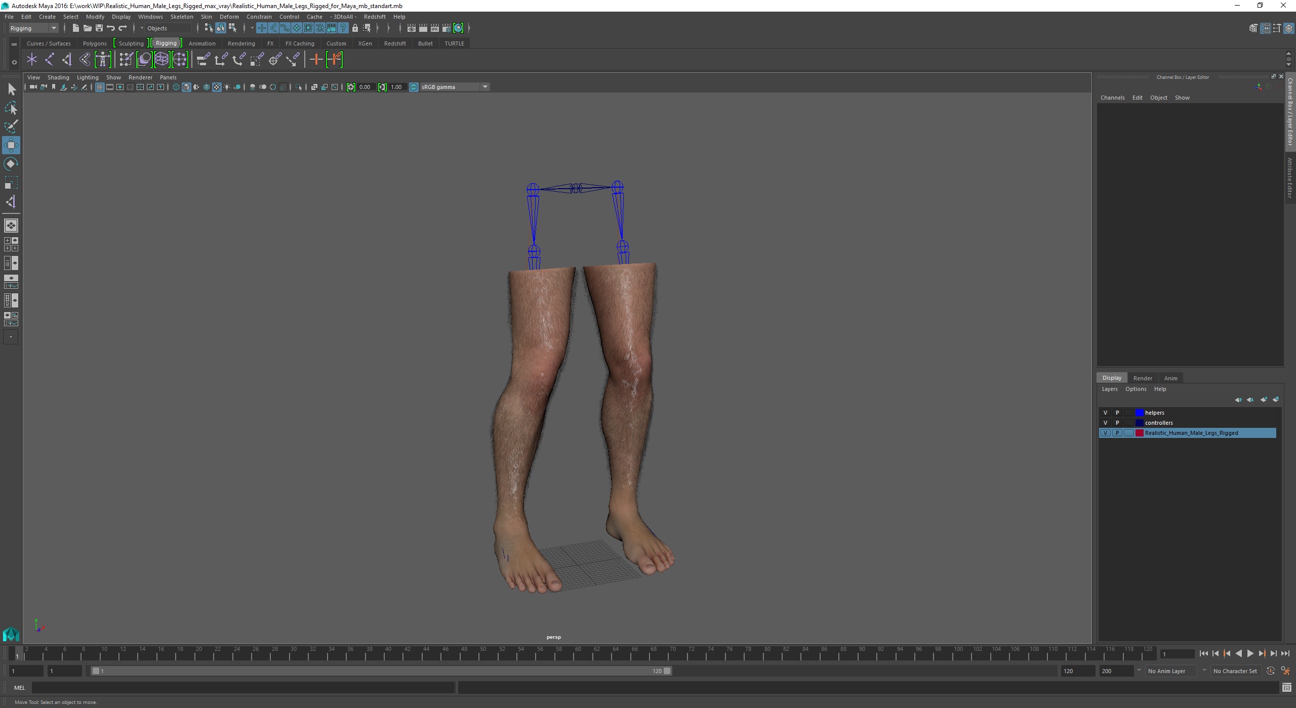This screenshot has width=1296, height=708.
Task: Switch to the Animation shelf tab
Action: pyautogui.click(x=202, y=43)
